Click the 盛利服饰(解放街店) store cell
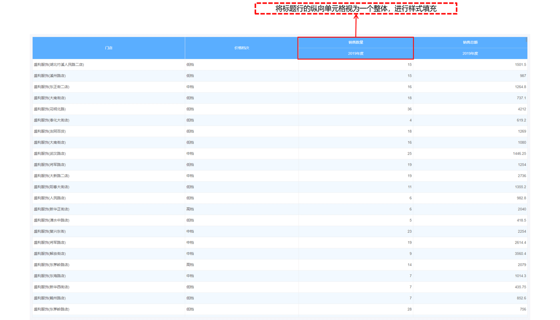This screenshot has height=320, width=560. [x=50, y=254]
